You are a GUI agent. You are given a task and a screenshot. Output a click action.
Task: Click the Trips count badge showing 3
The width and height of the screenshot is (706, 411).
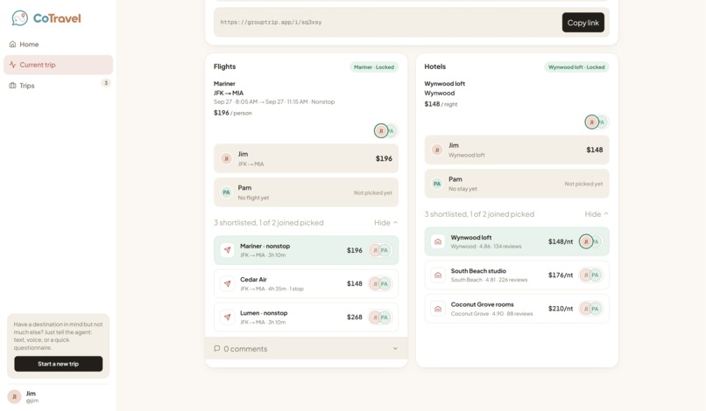coord(106,83)
